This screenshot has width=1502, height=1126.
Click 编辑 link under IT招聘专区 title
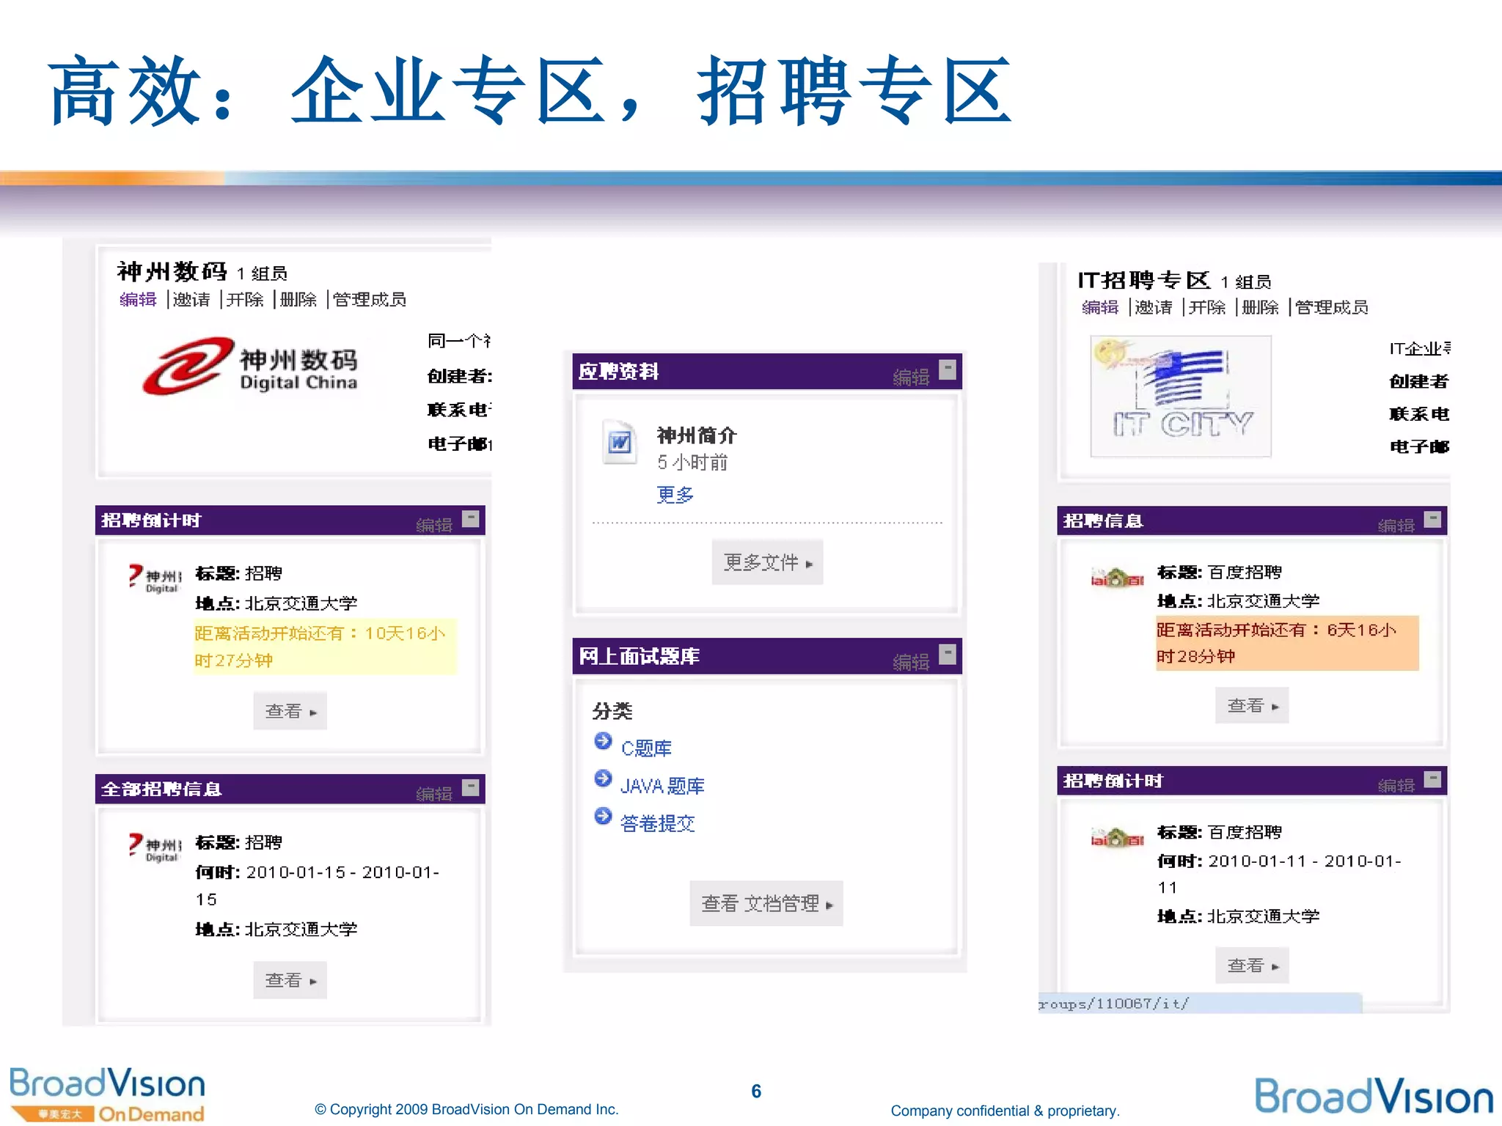[x=1100, y=307]
